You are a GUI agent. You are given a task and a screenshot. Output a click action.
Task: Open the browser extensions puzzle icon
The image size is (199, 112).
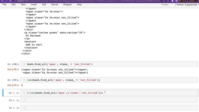pos(173,1)
